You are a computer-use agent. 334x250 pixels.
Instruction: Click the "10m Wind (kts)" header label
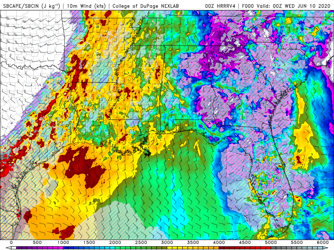coord(86,6)
